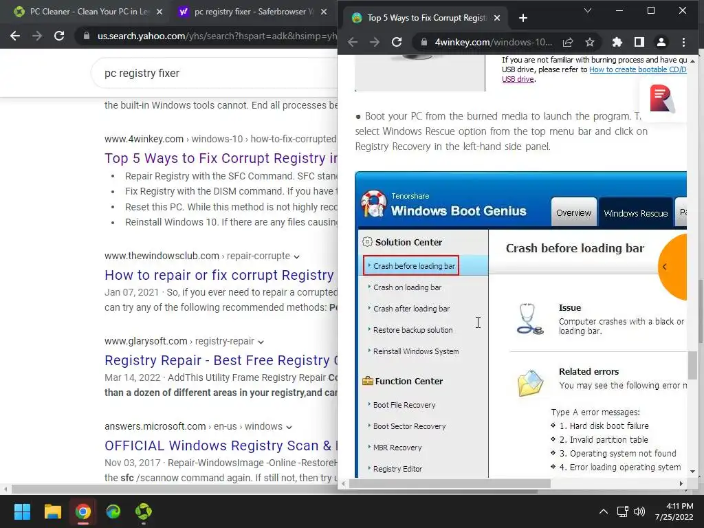Viewport: 704px width, 528px height.
Task: Click the 4winkey page vertical scrollbar
Action: [693, 364]
